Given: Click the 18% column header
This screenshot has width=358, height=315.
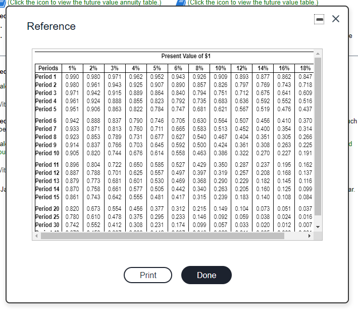Looking at the screenshot, I should pyautogui.click(x=305, y=68).
